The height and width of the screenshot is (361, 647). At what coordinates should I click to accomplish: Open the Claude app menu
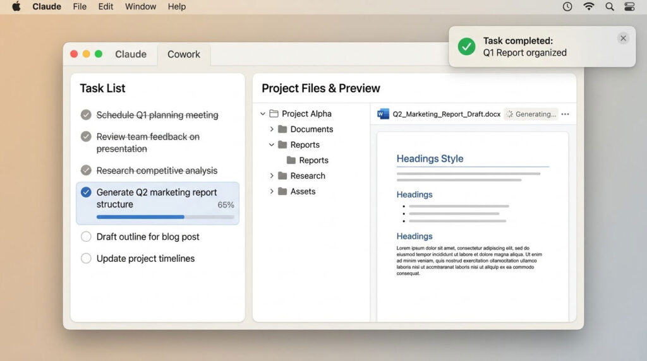click(47, 6)
